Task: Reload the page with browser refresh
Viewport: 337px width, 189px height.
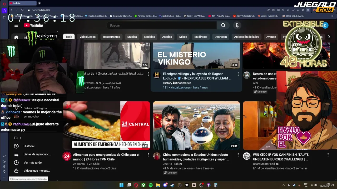Action: [x=22, y=10]
